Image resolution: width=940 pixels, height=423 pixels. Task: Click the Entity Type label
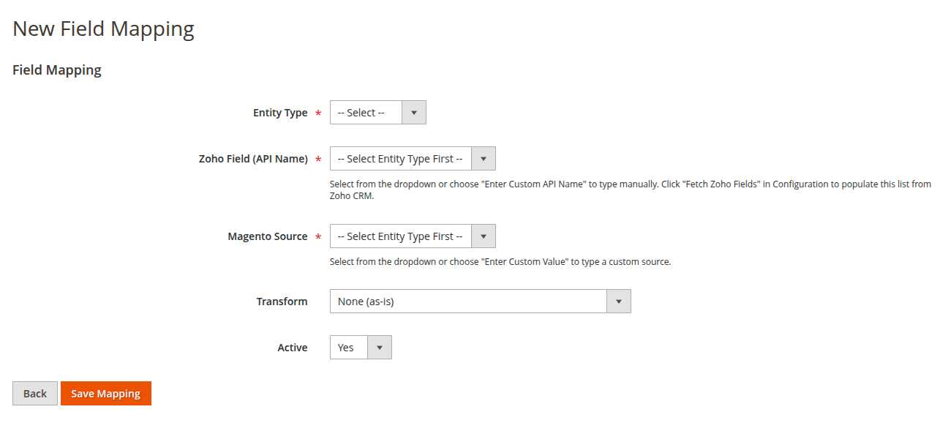(280, 113)
